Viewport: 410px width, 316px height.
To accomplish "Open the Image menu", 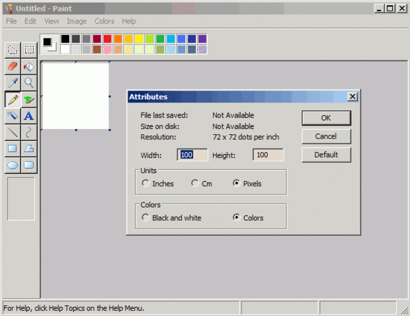I will pyautogui.click(x=77, y=21).
